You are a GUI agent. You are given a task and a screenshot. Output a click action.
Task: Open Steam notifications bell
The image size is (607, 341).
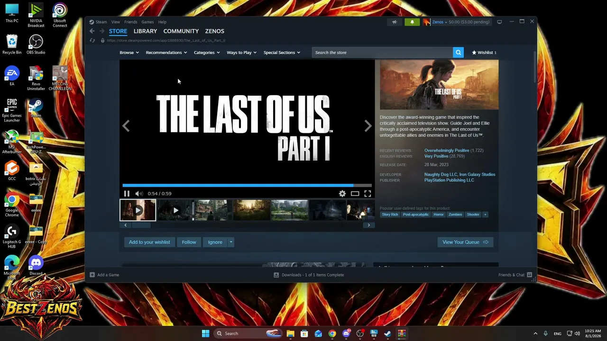point(412,22)
